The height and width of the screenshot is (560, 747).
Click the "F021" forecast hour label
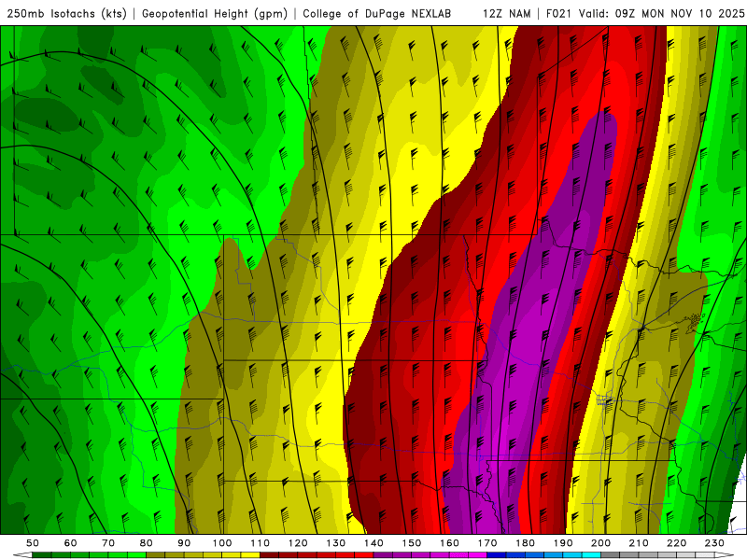coord(558,14)
